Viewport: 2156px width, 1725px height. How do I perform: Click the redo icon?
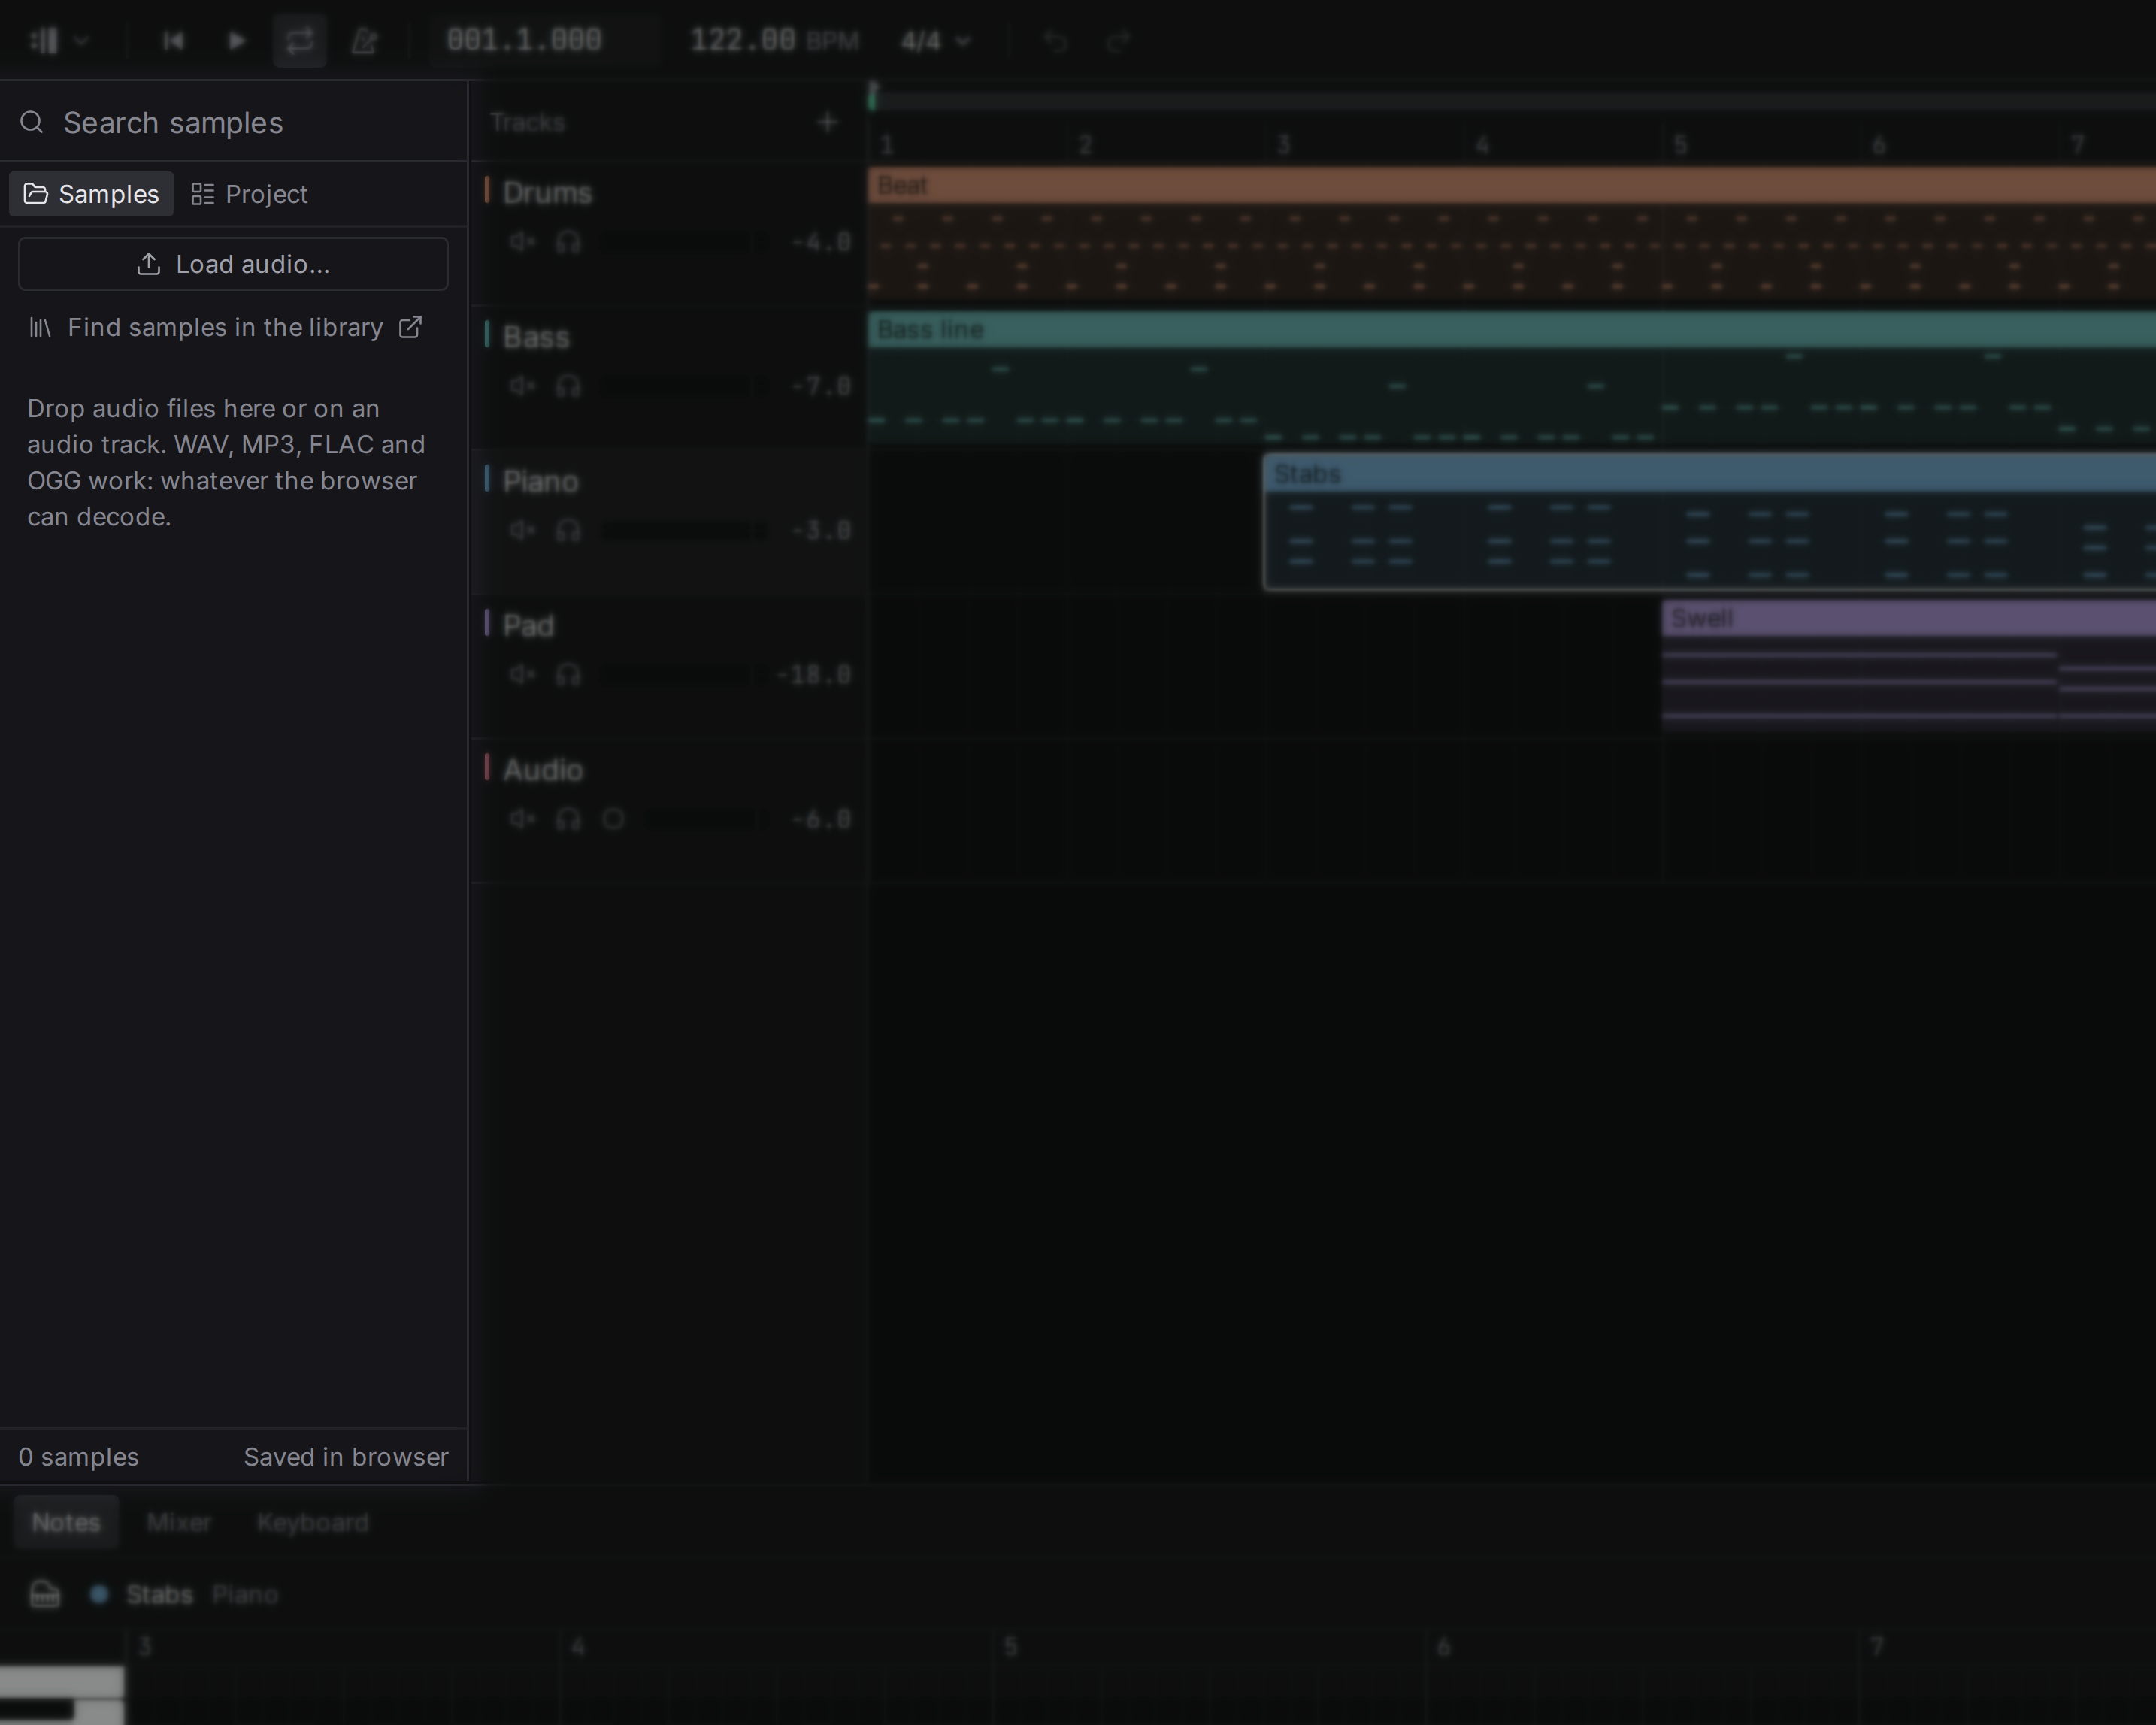pos(1118,41)
